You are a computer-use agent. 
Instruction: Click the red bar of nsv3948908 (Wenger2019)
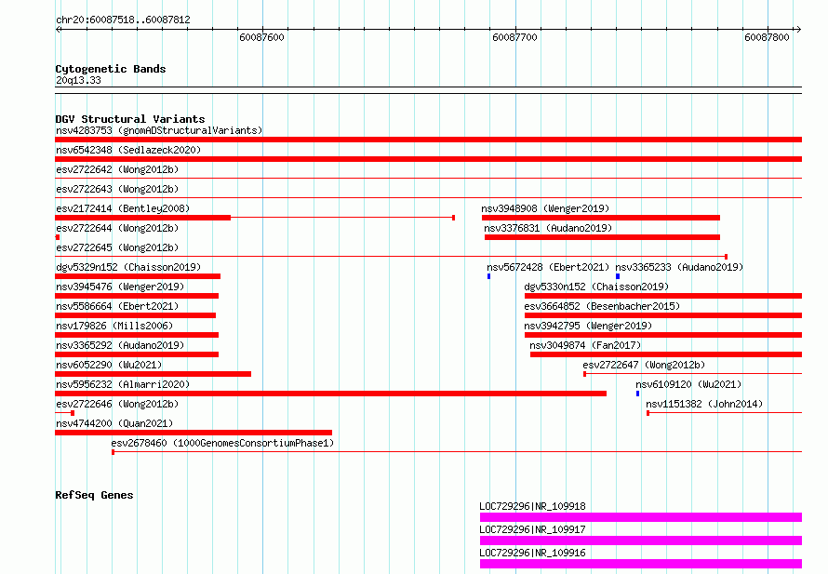pos(601,218)
